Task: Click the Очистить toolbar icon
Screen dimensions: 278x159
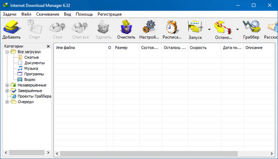Action: click(x=126, y=27)
